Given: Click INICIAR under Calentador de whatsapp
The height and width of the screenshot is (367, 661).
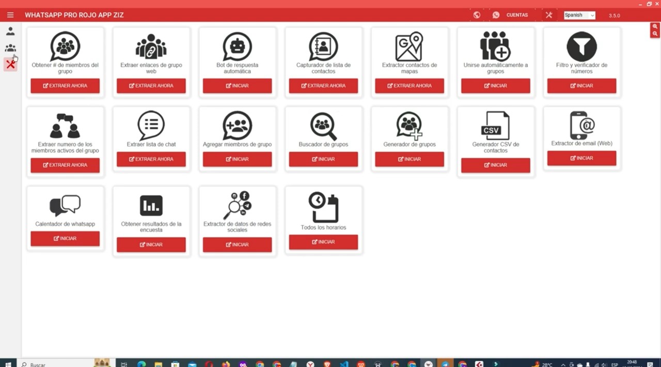Looking at the screenshot, I should coord(65,239).
